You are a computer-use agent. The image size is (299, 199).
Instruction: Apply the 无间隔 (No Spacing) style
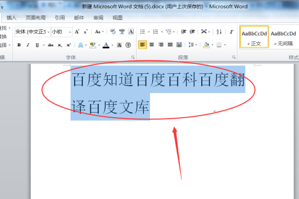[x=284, y=37]
